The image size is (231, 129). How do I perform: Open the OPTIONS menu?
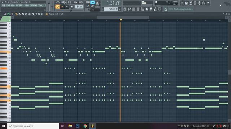pos(34,6)
